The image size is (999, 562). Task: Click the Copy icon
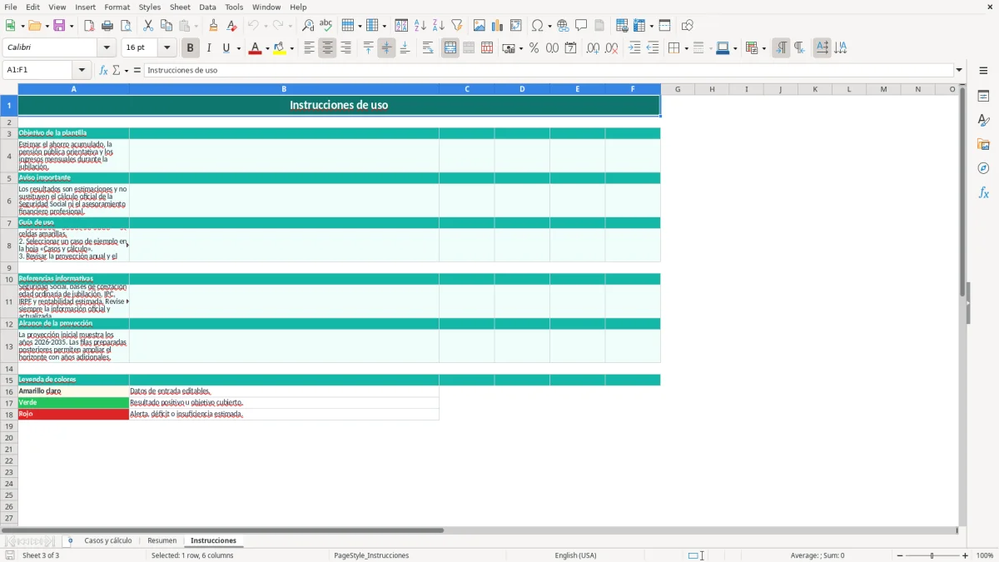point(166,26)
